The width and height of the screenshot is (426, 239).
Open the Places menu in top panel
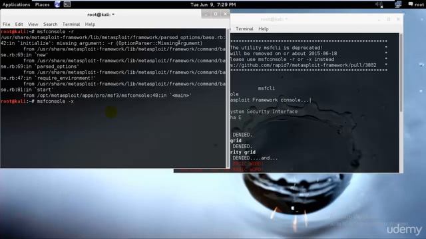pos(43,5)
